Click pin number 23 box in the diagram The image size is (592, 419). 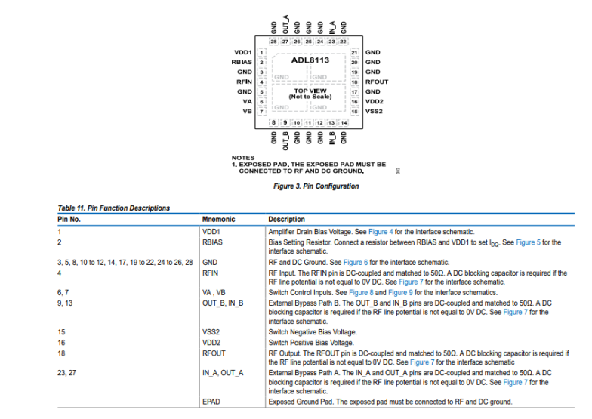[331, 42]
